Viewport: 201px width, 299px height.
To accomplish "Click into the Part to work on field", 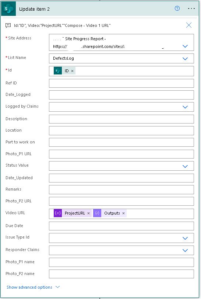I will pos(121,142).
